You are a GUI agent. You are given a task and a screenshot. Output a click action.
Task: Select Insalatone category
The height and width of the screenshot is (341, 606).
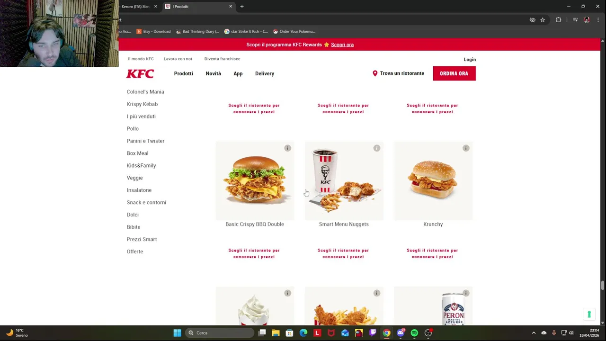point(139,190)
